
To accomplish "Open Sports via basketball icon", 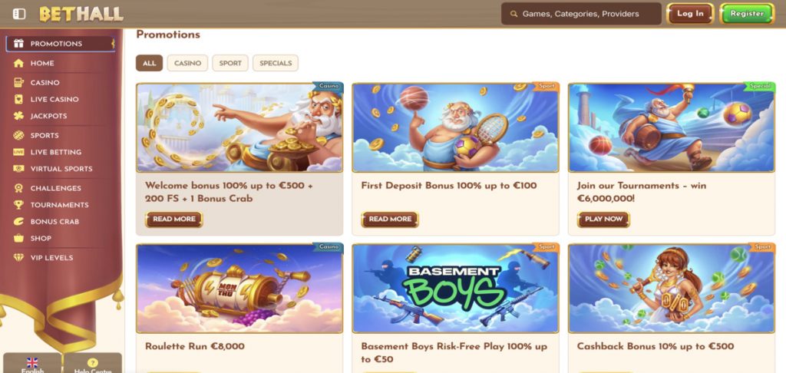I will coord(18,135).
